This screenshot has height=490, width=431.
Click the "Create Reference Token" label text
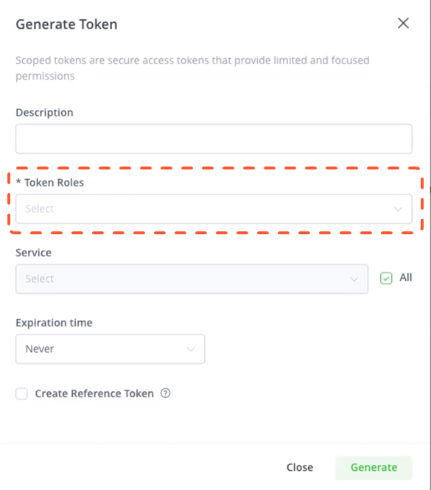(94, 393)
